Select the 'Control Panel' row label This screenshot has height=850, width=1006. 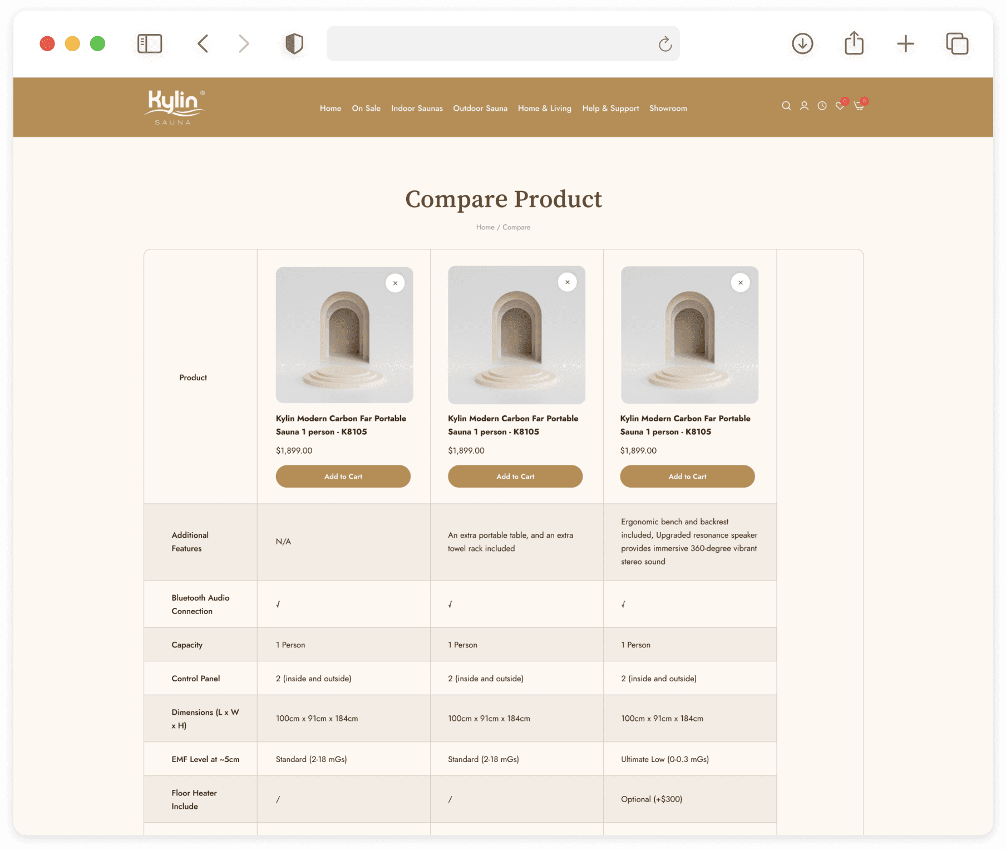[x=196, y=679]
